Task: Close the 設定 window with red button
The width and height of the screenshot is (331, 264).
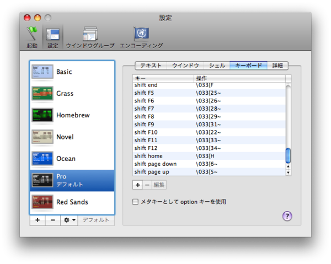Action: tap(27, 18)
